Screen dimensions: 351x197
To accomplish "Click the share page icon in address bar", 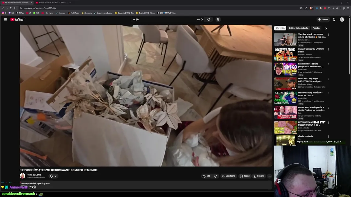I will [x=305, y=8].
